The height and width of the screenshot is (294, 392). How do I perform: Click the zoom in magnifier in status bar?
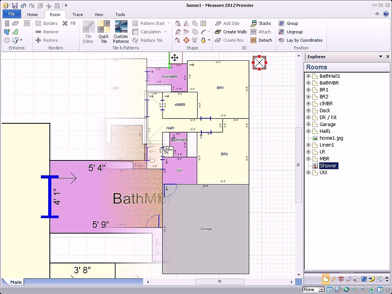355,290
